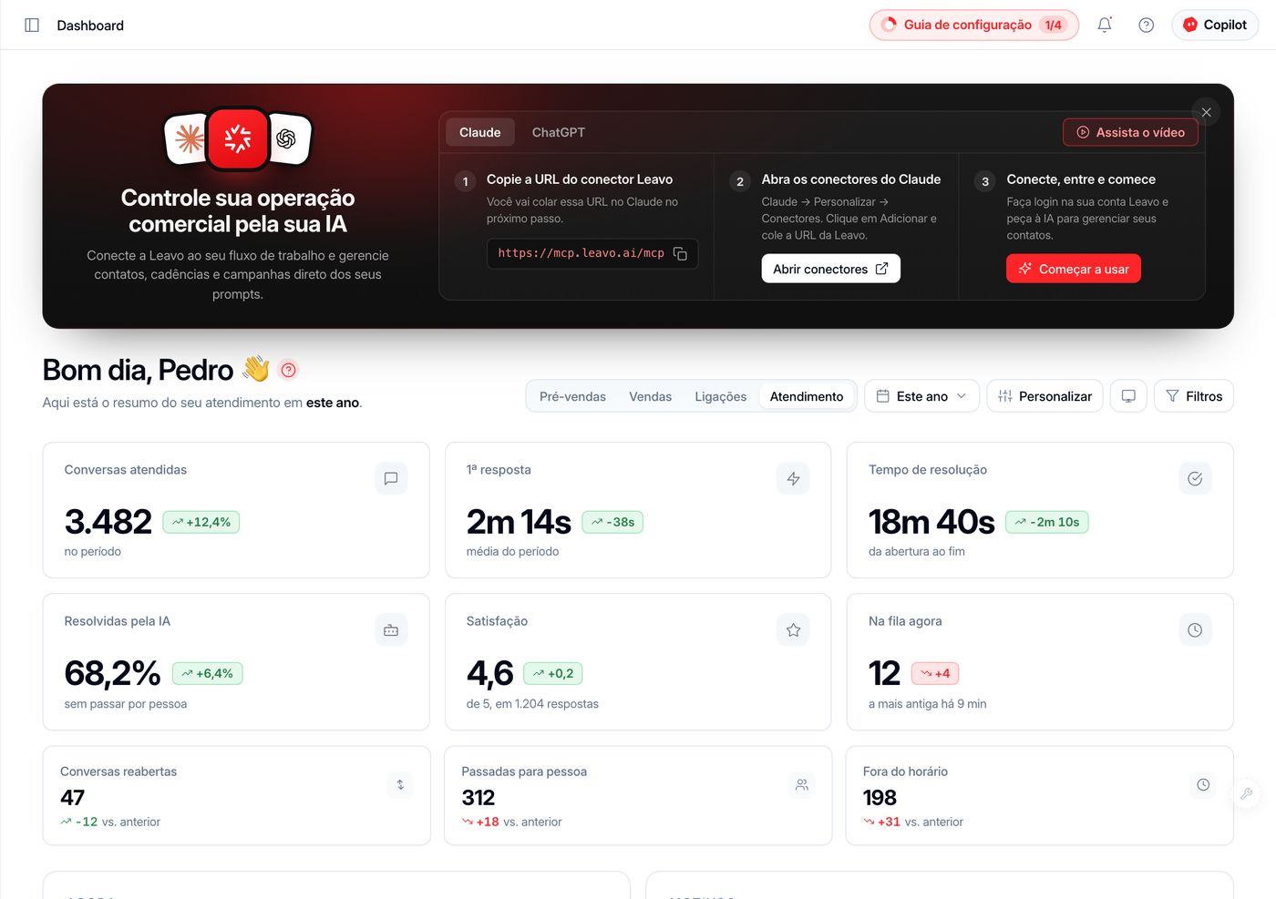Click the floating wrench tool icon

[1246, 793]
